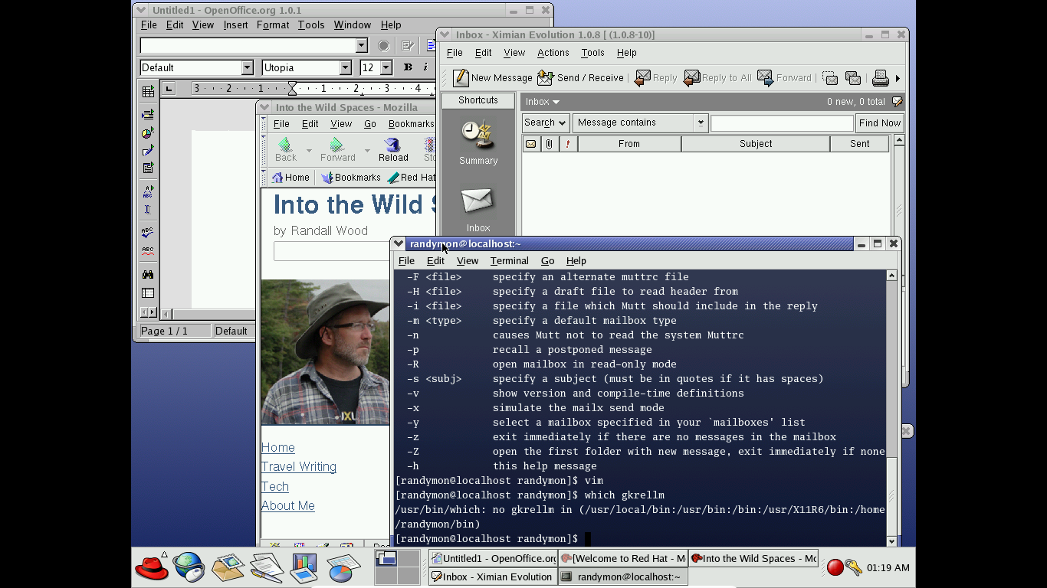Screen dimensions: 1047x588
Task: Open the Terminal menu in terminal window
Action: click(509, 261)
